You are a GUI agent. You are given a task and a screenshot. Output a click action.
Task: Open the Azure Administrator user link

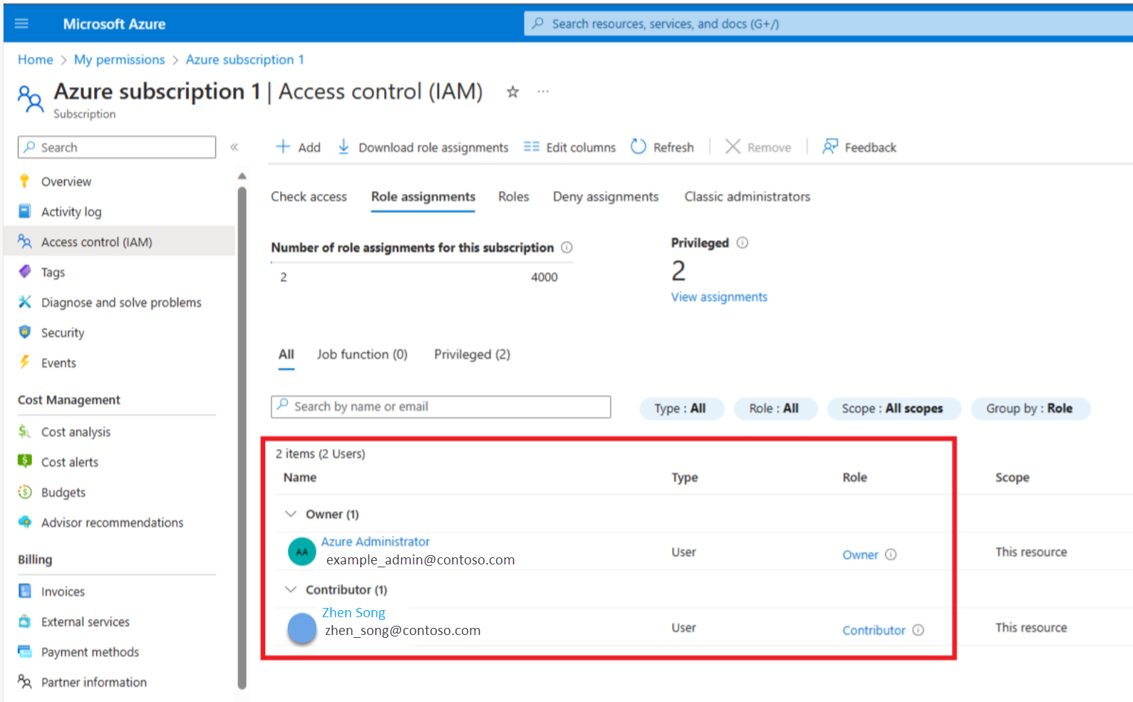[x=376, y=542]
